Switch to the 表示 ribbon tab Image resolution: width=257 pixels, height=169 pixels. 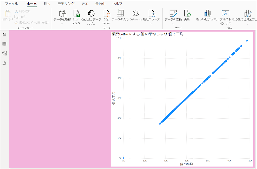[x=85, y=4]
